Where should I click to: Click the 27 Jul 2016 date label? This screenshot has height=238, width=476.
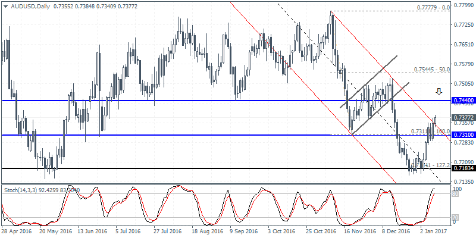167,231
